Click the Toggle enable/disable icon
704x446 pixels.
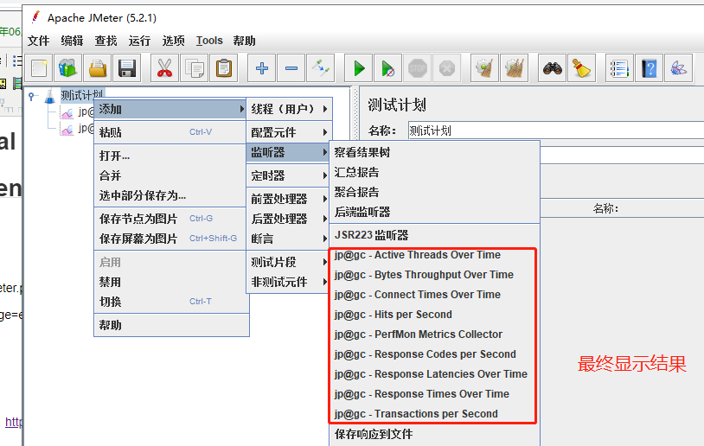(321, 68)
